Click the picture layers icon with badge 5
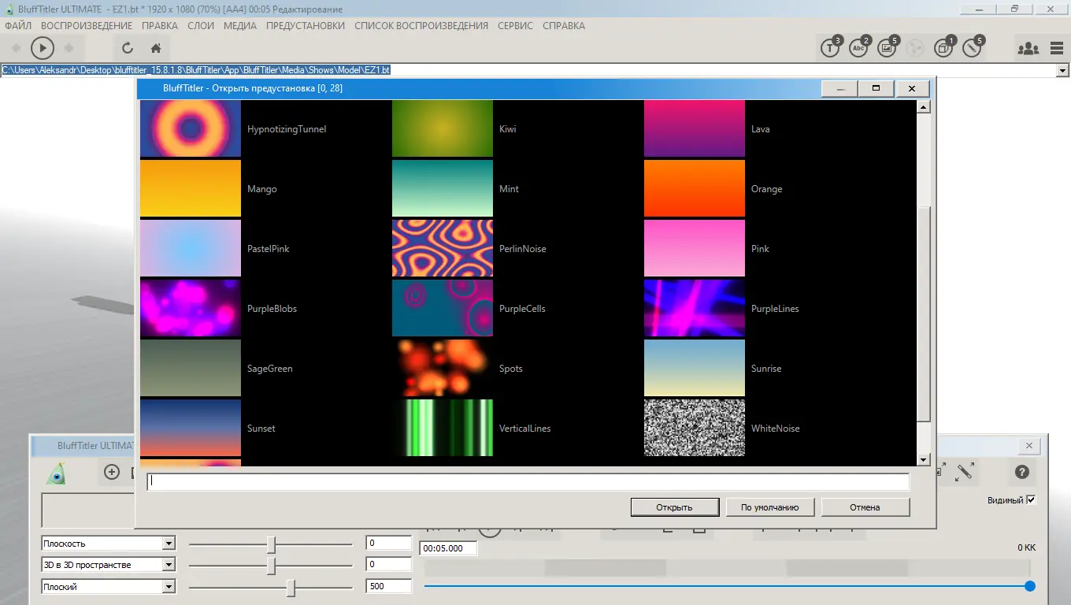The height and width of the screenshot is (605, 1071). click(x=887, y=48)
